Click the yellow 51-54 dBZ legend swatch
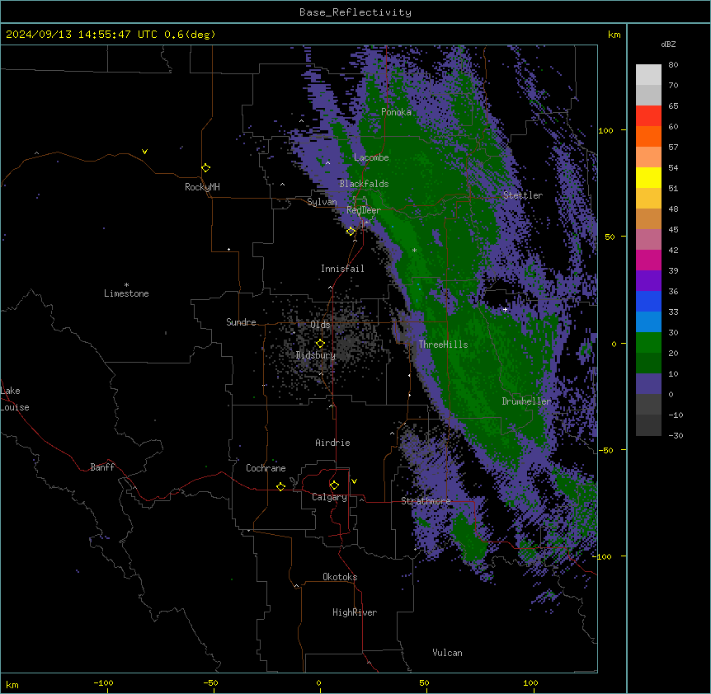Image resolution: width=711 pixels, height=694 pixels. point(648,177)
